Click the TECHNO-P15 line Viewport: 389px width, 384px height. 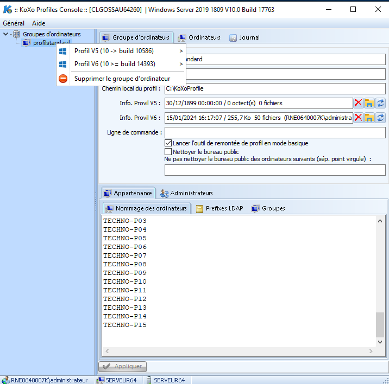coord(125,325)
